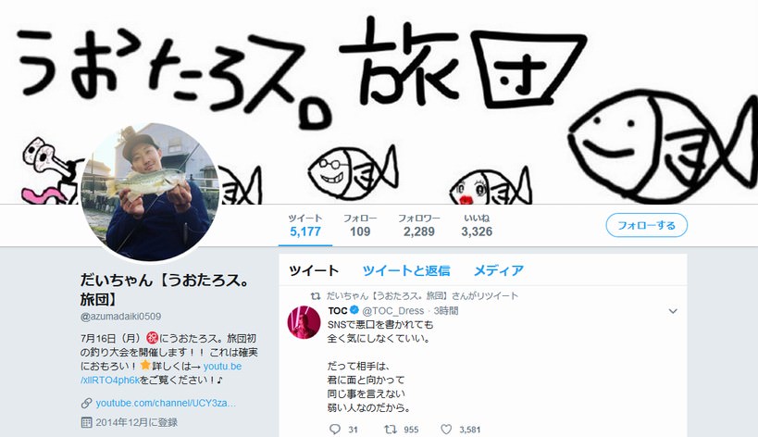Open the youtube.com/channel link in the profile
The image size is (758, 437).
point(166,403)
